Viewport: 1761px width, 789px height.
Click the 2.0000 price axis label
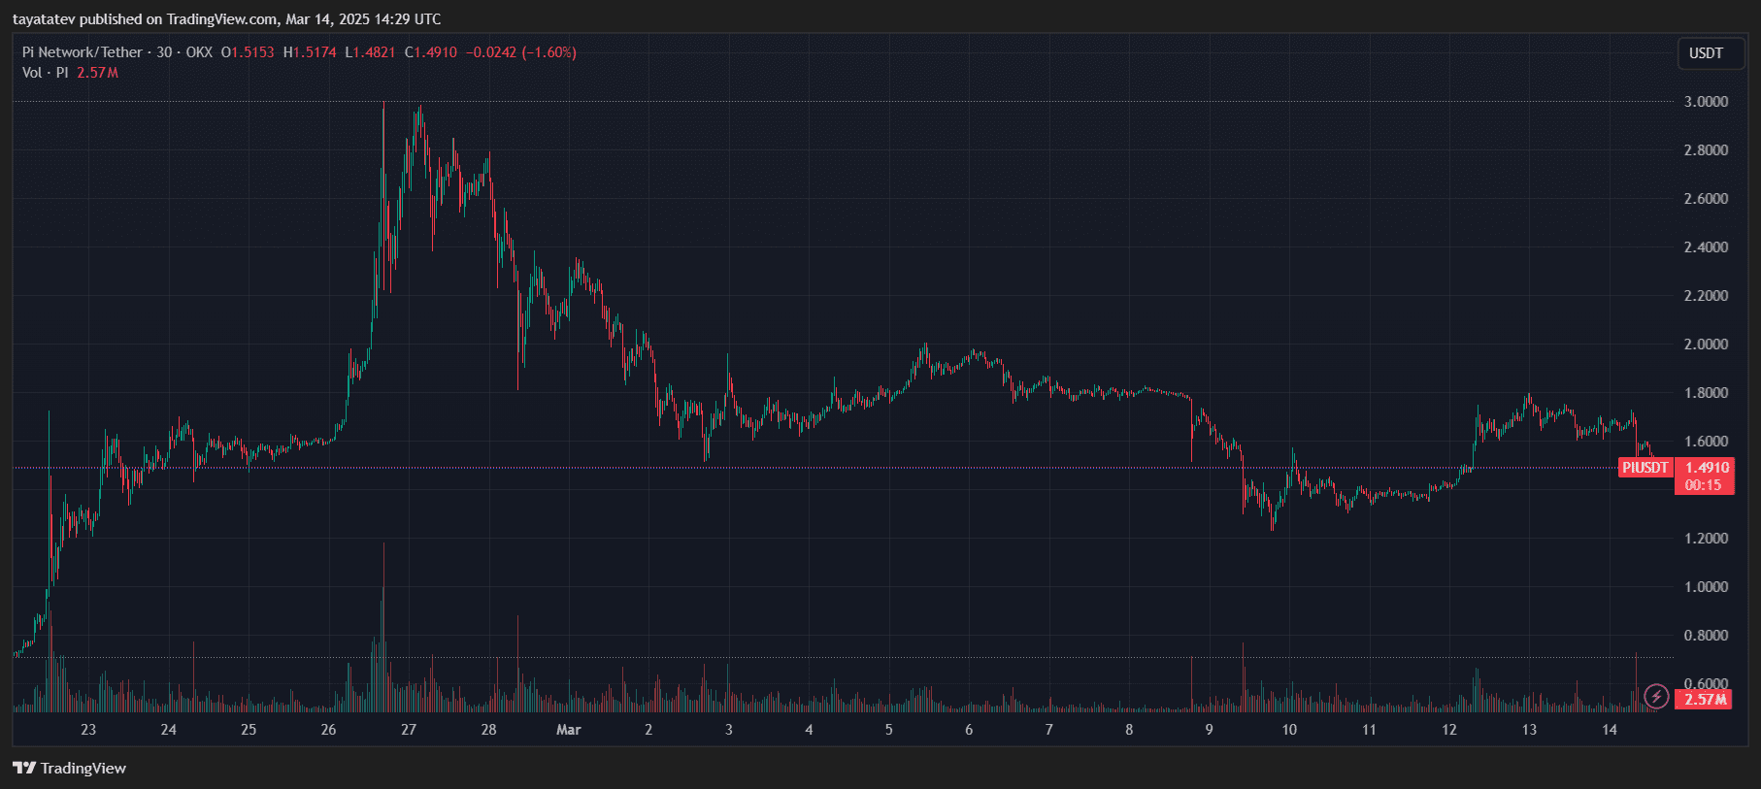1706,345
